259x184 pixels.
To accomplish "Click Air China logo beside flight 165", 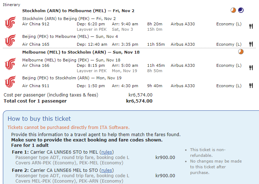I will (x=10, y=40).
